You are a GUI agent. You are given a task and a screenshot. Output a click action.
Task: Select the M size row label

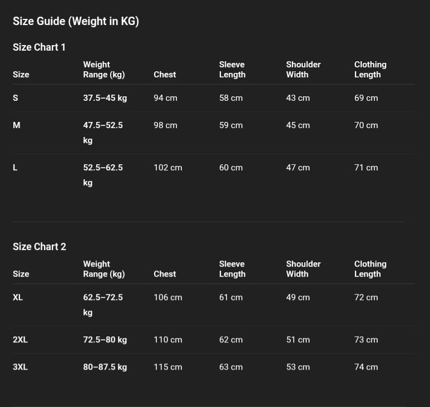click(17, 125)
